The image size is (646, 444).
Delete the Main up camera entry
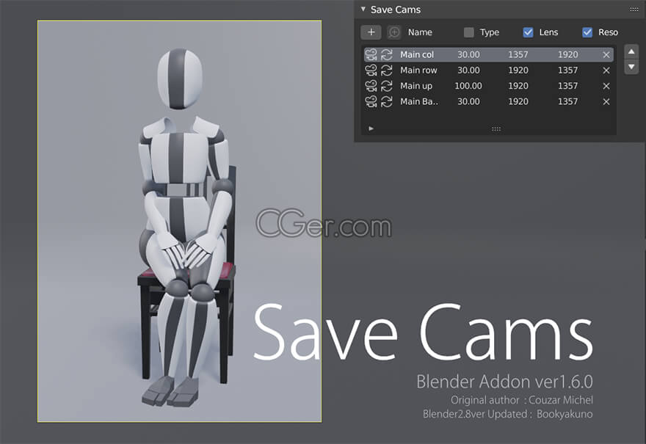click(606, 86)
